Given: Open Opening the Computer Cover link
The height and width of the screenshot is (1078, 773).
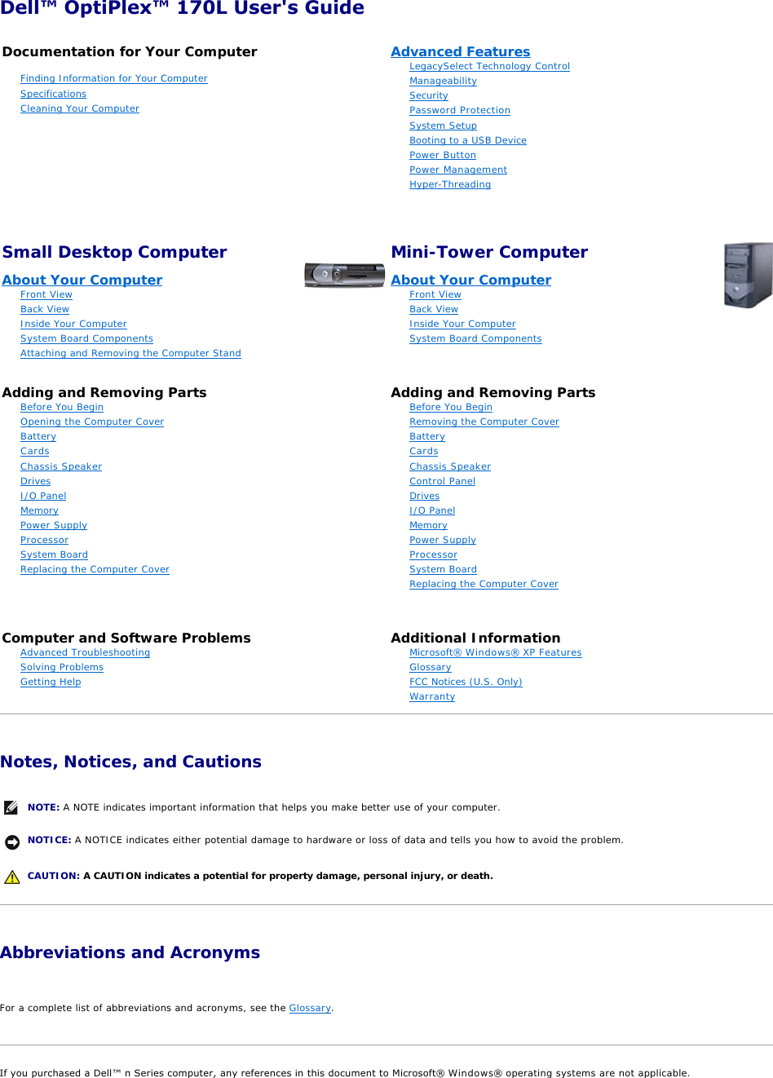Looking at the screenshot, I should coord(92,422).
